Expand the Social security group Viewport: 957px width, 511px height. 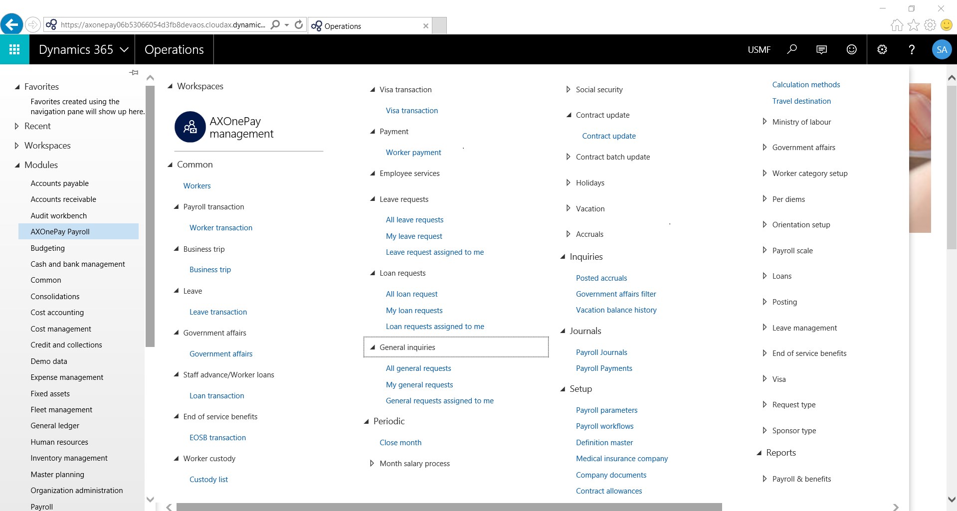[568, 90]
